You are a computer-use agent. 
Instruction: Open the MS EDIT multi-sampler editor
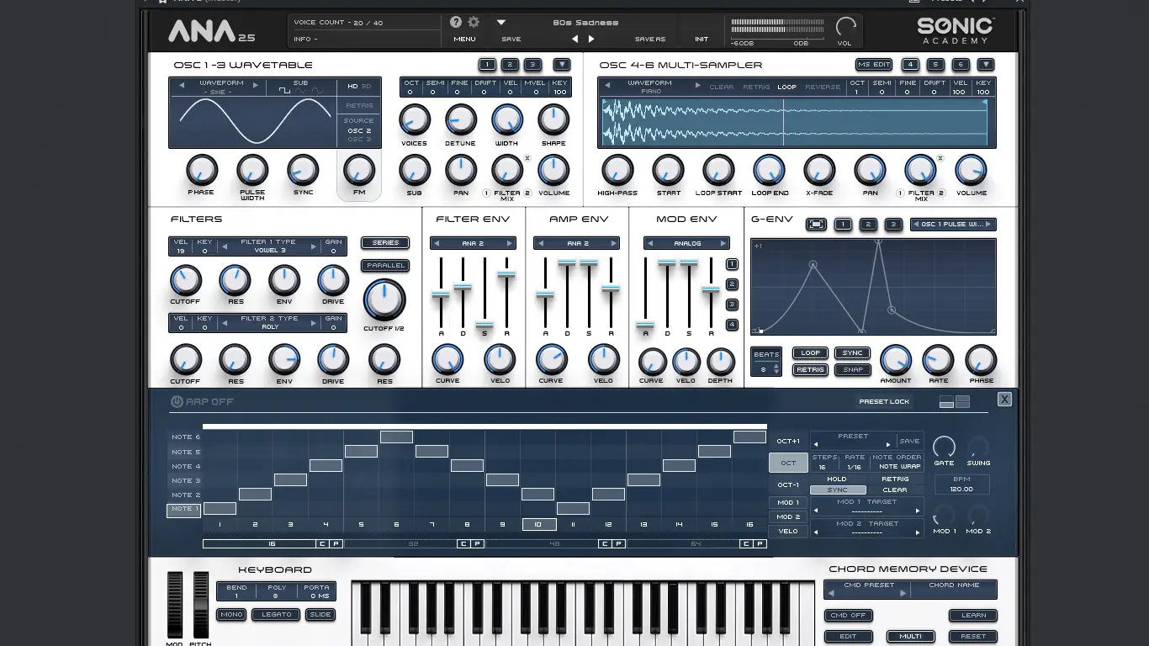coord(874,65)
